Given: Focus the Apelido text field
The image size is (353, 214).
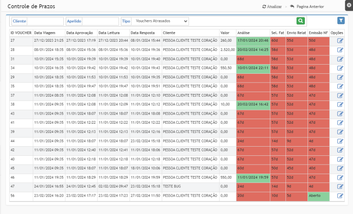Looking at the screenshot, I should click(x=100, y=21).
